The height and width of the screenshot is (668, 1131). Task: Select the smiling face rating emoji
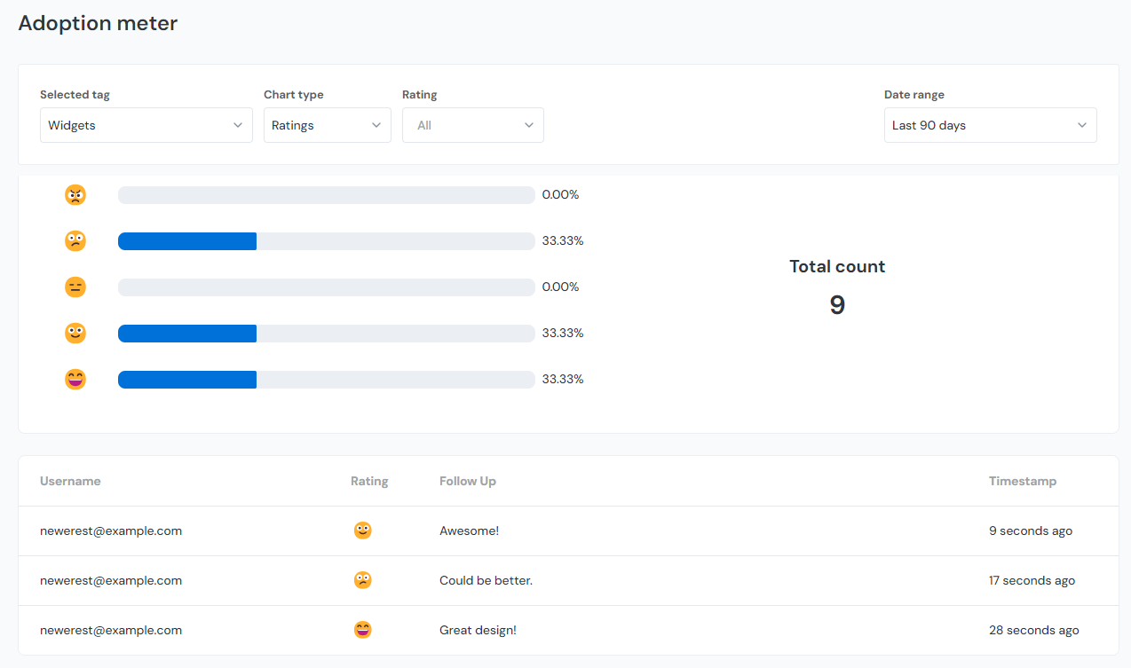pyautogui.click(x=75, y=333)
